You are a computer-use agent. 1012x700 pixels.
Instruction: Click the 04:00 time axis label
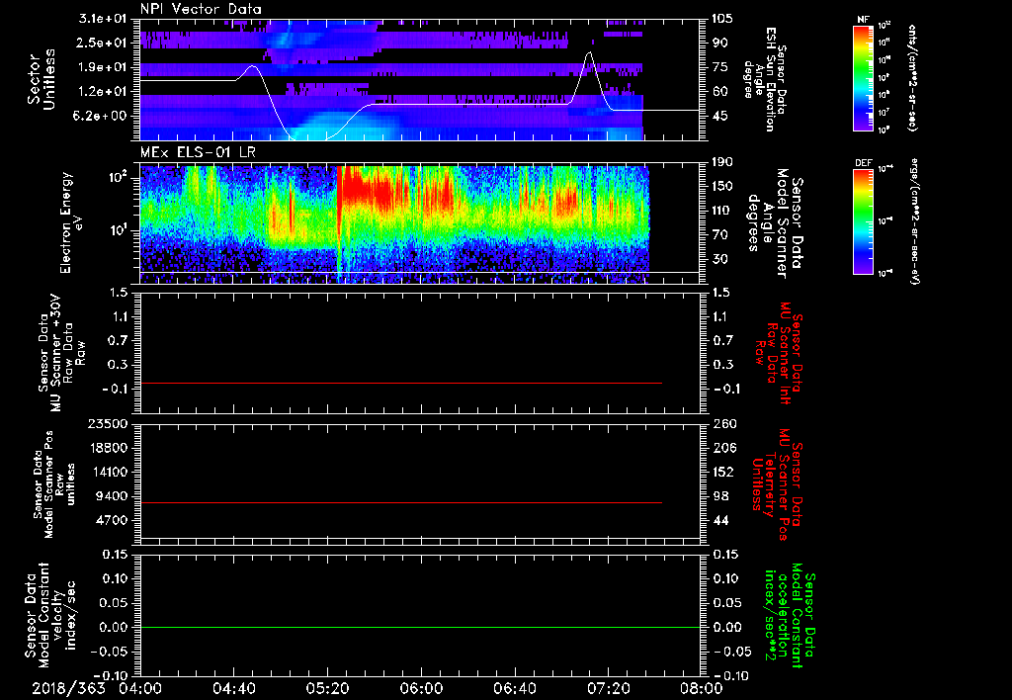click(140, 688)
